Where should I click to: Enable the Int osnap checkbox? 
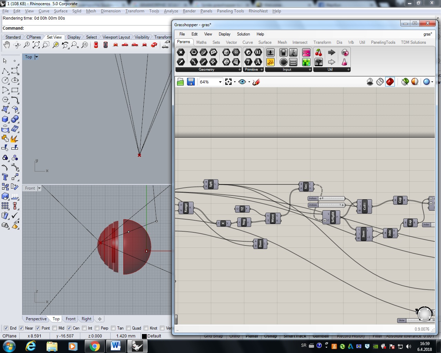pos(84,328)
